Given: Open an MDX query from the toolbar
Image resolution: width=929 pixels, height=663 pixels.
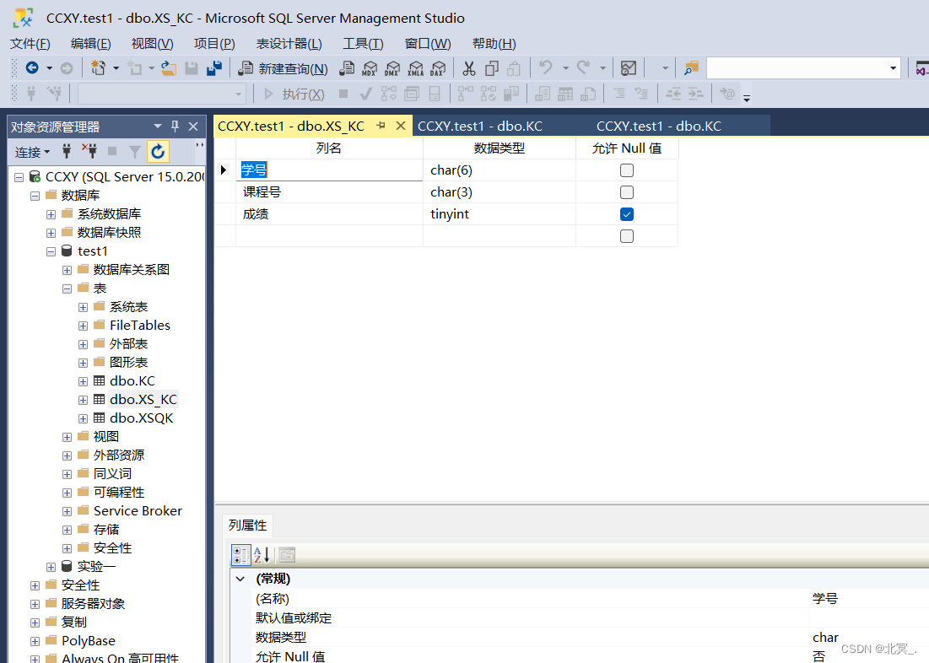Looking at the screenshot, I should click(x=369, y=68).
